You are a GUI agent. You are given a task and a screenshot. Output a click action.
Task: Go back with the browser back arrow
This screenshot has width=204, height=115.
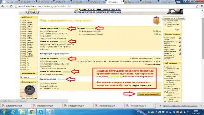[x=3, y=6]
